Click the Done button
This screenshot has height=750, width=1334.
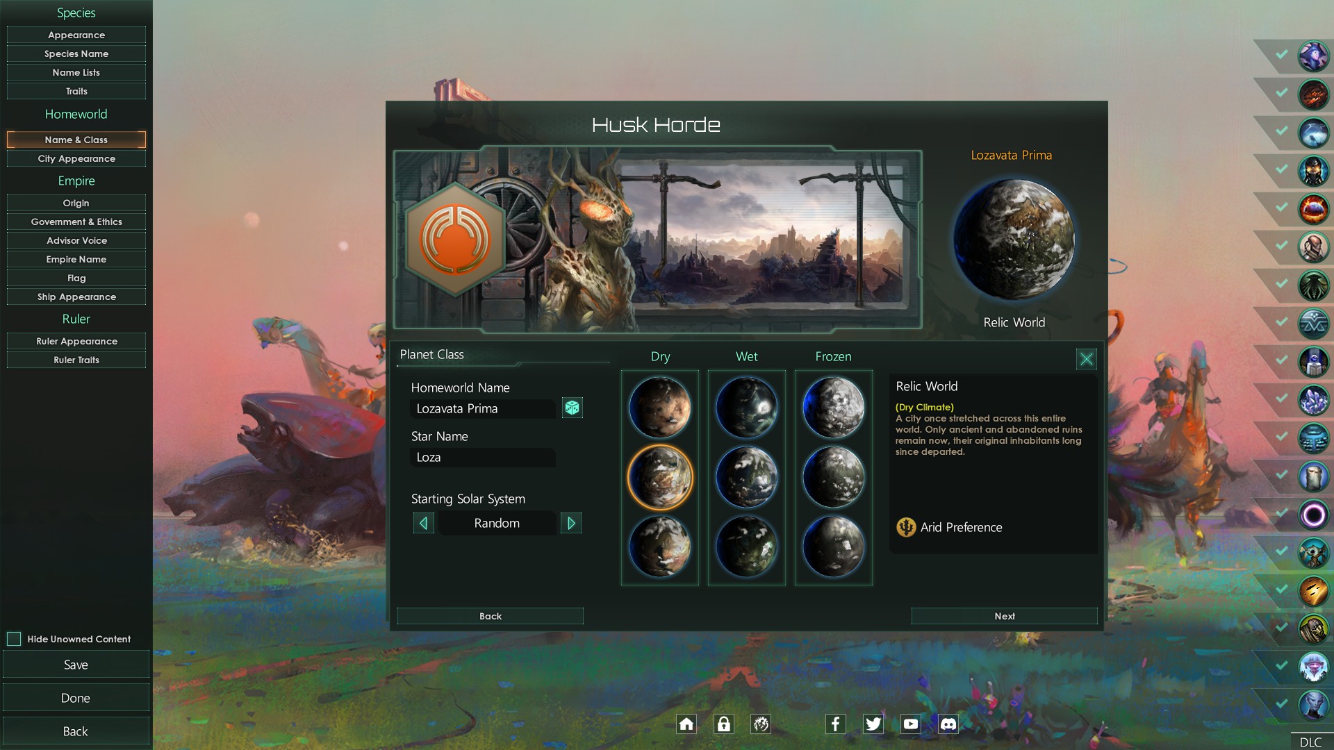[x=76, y=698]
